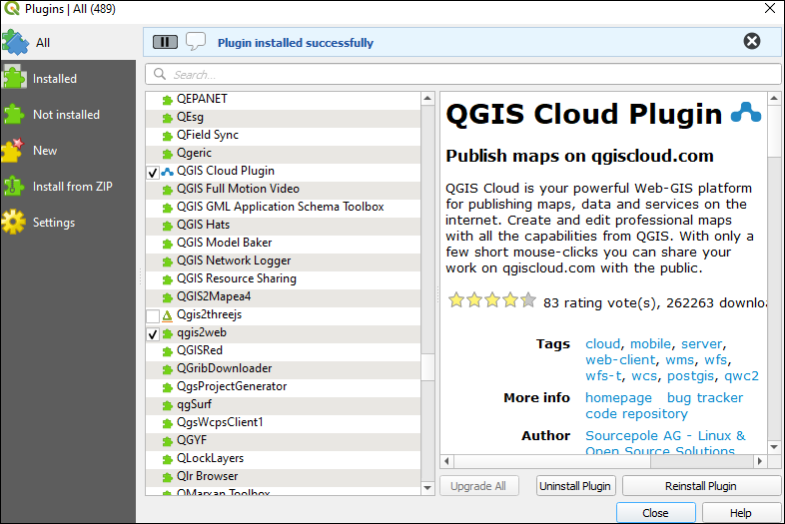
Task: Click description horizontal scrollbar left arrow
Action: click(446, 461)
